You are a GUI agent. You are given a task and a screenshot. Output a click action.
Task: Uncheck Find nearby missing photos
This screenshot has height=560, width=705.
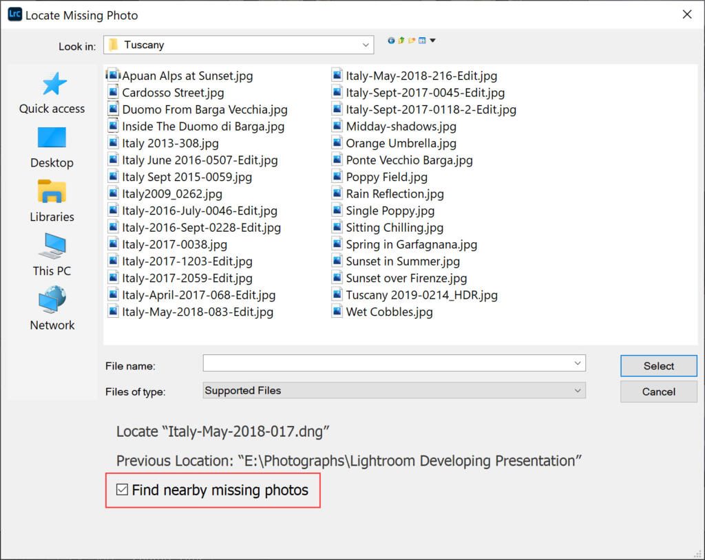tap(123, 489)
